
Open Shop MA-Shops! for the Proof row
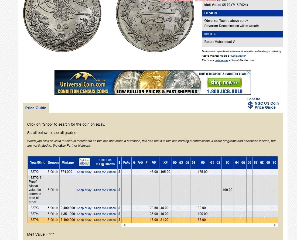pos(105,190)
